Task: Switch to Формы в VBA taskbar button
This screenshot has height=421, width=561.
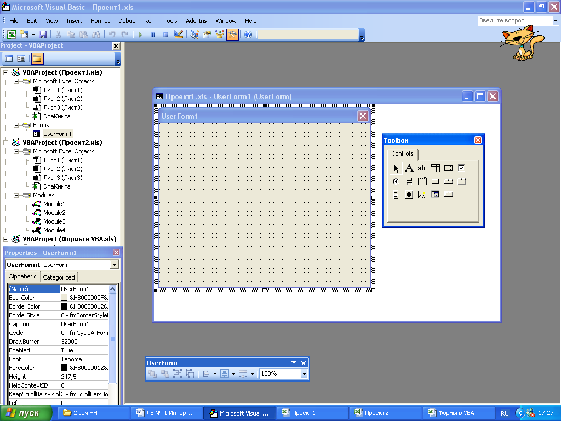Action: [459, 413]
